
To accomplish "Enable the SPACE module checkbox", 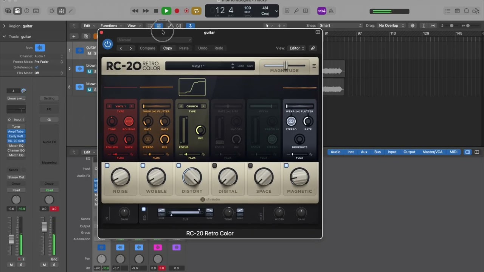I will 250,165.
